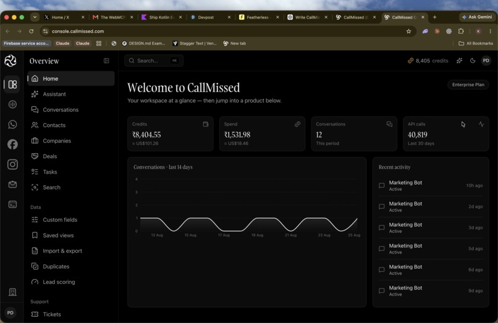Open Duplicates in sidebar
This screenshot has height=323, width=498.
(71, 266)
